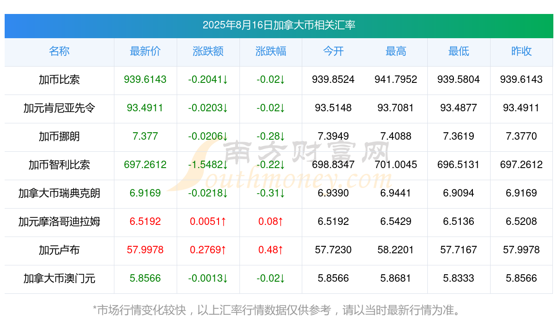
Task: Click the change percent -0.22↓
Action: click(x=271, y=165)
